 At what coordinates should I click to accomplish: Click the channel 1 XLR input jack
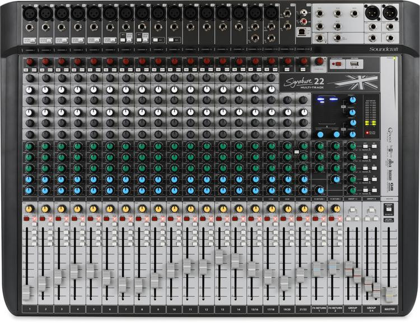pyautogui.click(x=30, y=12)
